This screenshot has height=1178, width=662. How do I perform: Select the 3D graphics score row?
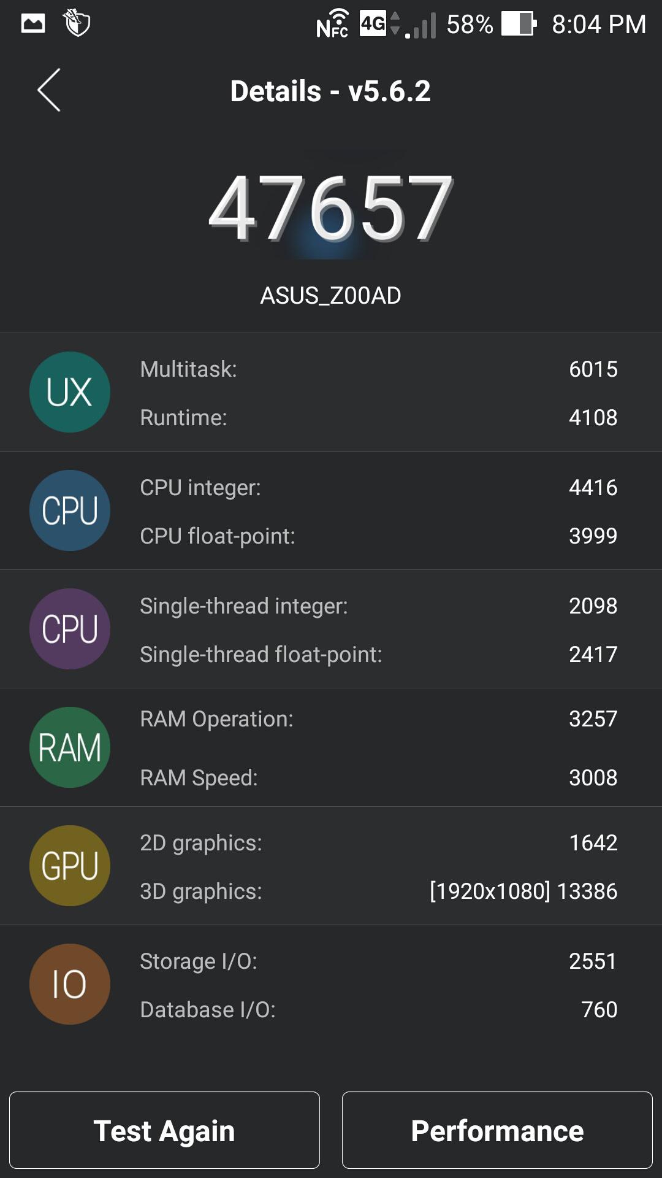coord(378,891)
